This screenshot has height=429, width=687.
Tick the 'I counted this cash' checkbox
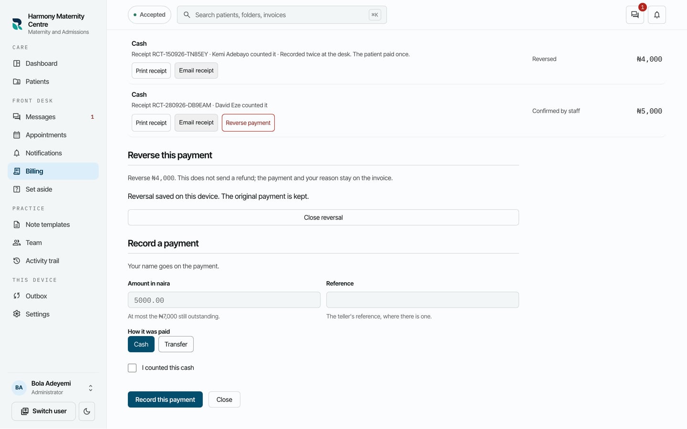[x=132, y=368]
